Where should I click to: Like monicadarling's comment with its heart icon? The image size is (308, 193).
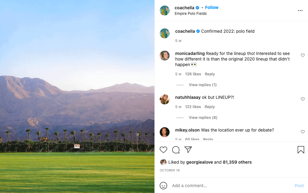303,55
